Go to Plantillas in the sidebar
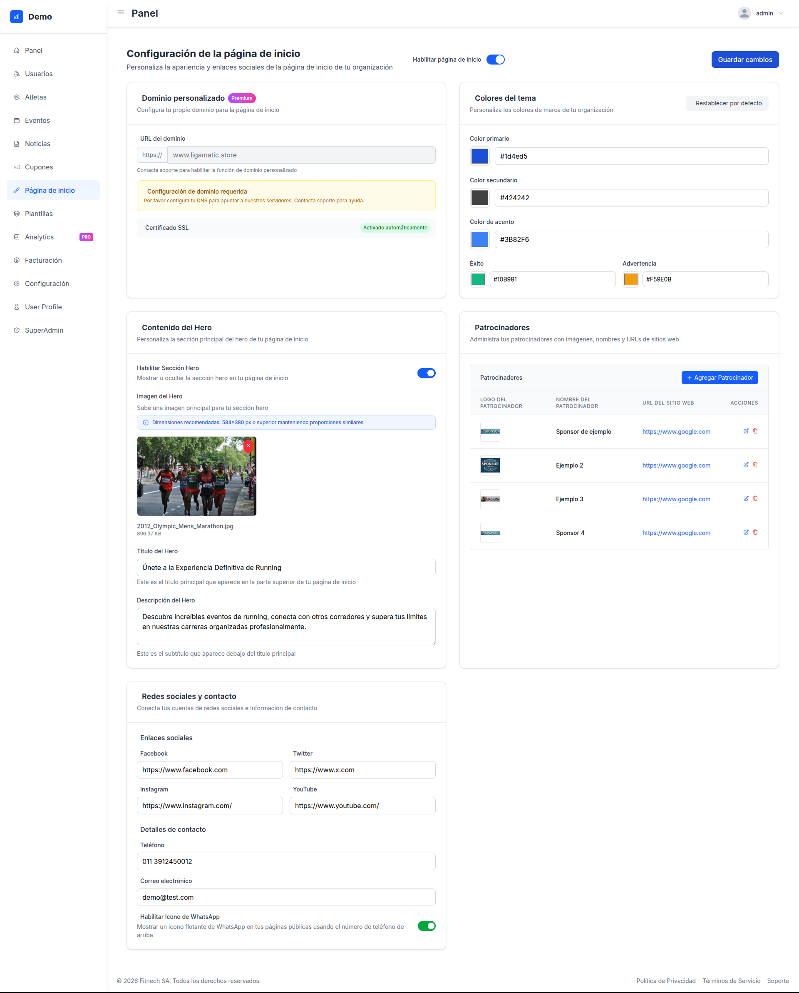The width and height of the screenshot is (799, 993). tap(39, 214)
